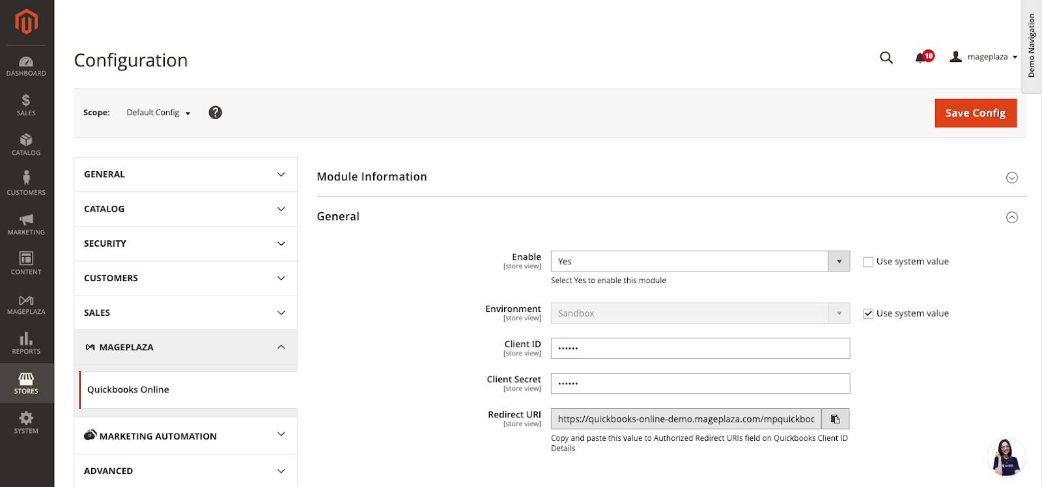Select the Quickbooks Online menu item
The image size is (1042, 487).
click(128, 389)
